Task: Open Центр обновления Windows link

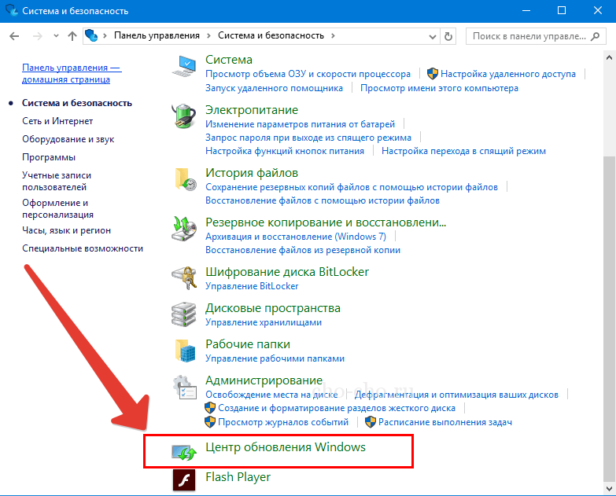Action: coord(285,447)
